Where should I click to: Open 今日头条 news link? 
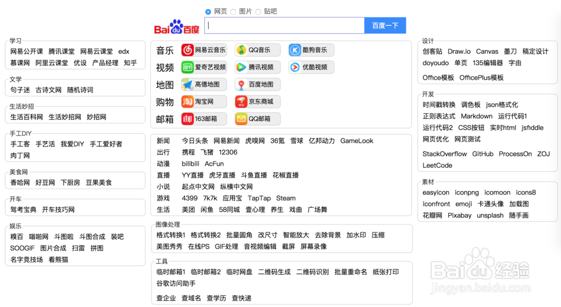[x=195, y=141]
